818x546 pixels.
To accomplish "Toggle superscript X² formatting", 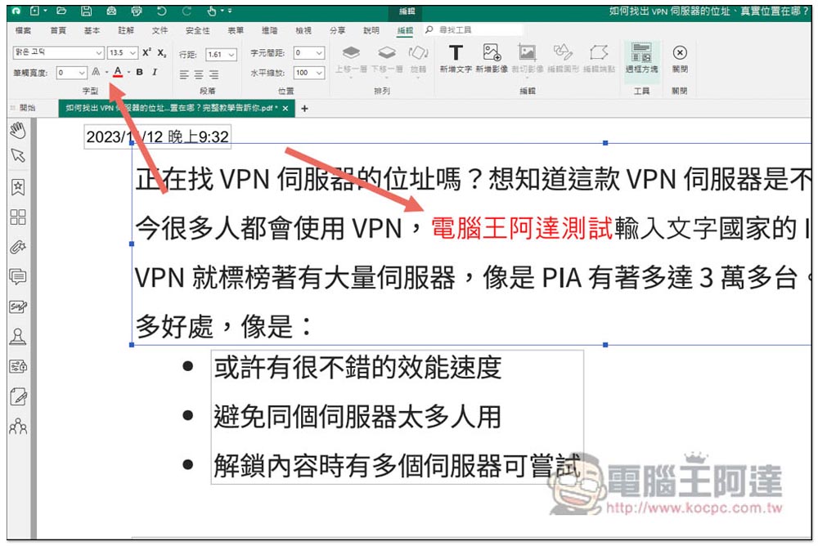I will (146, 52).
